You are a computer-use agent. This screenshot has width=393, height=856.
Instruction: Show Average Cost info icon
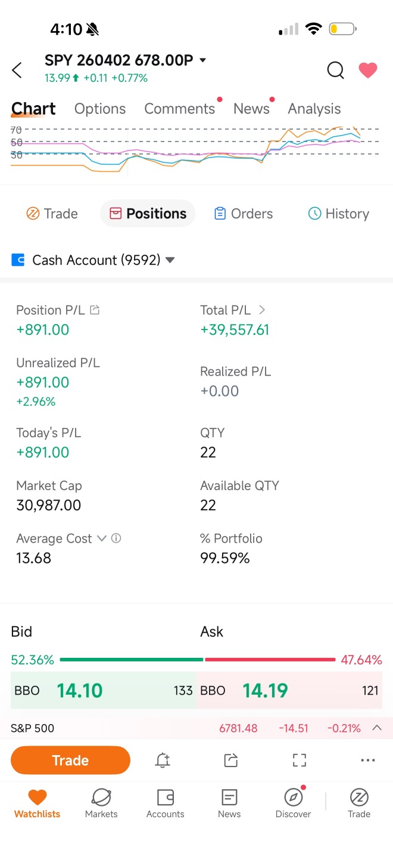tap(116, 538)
